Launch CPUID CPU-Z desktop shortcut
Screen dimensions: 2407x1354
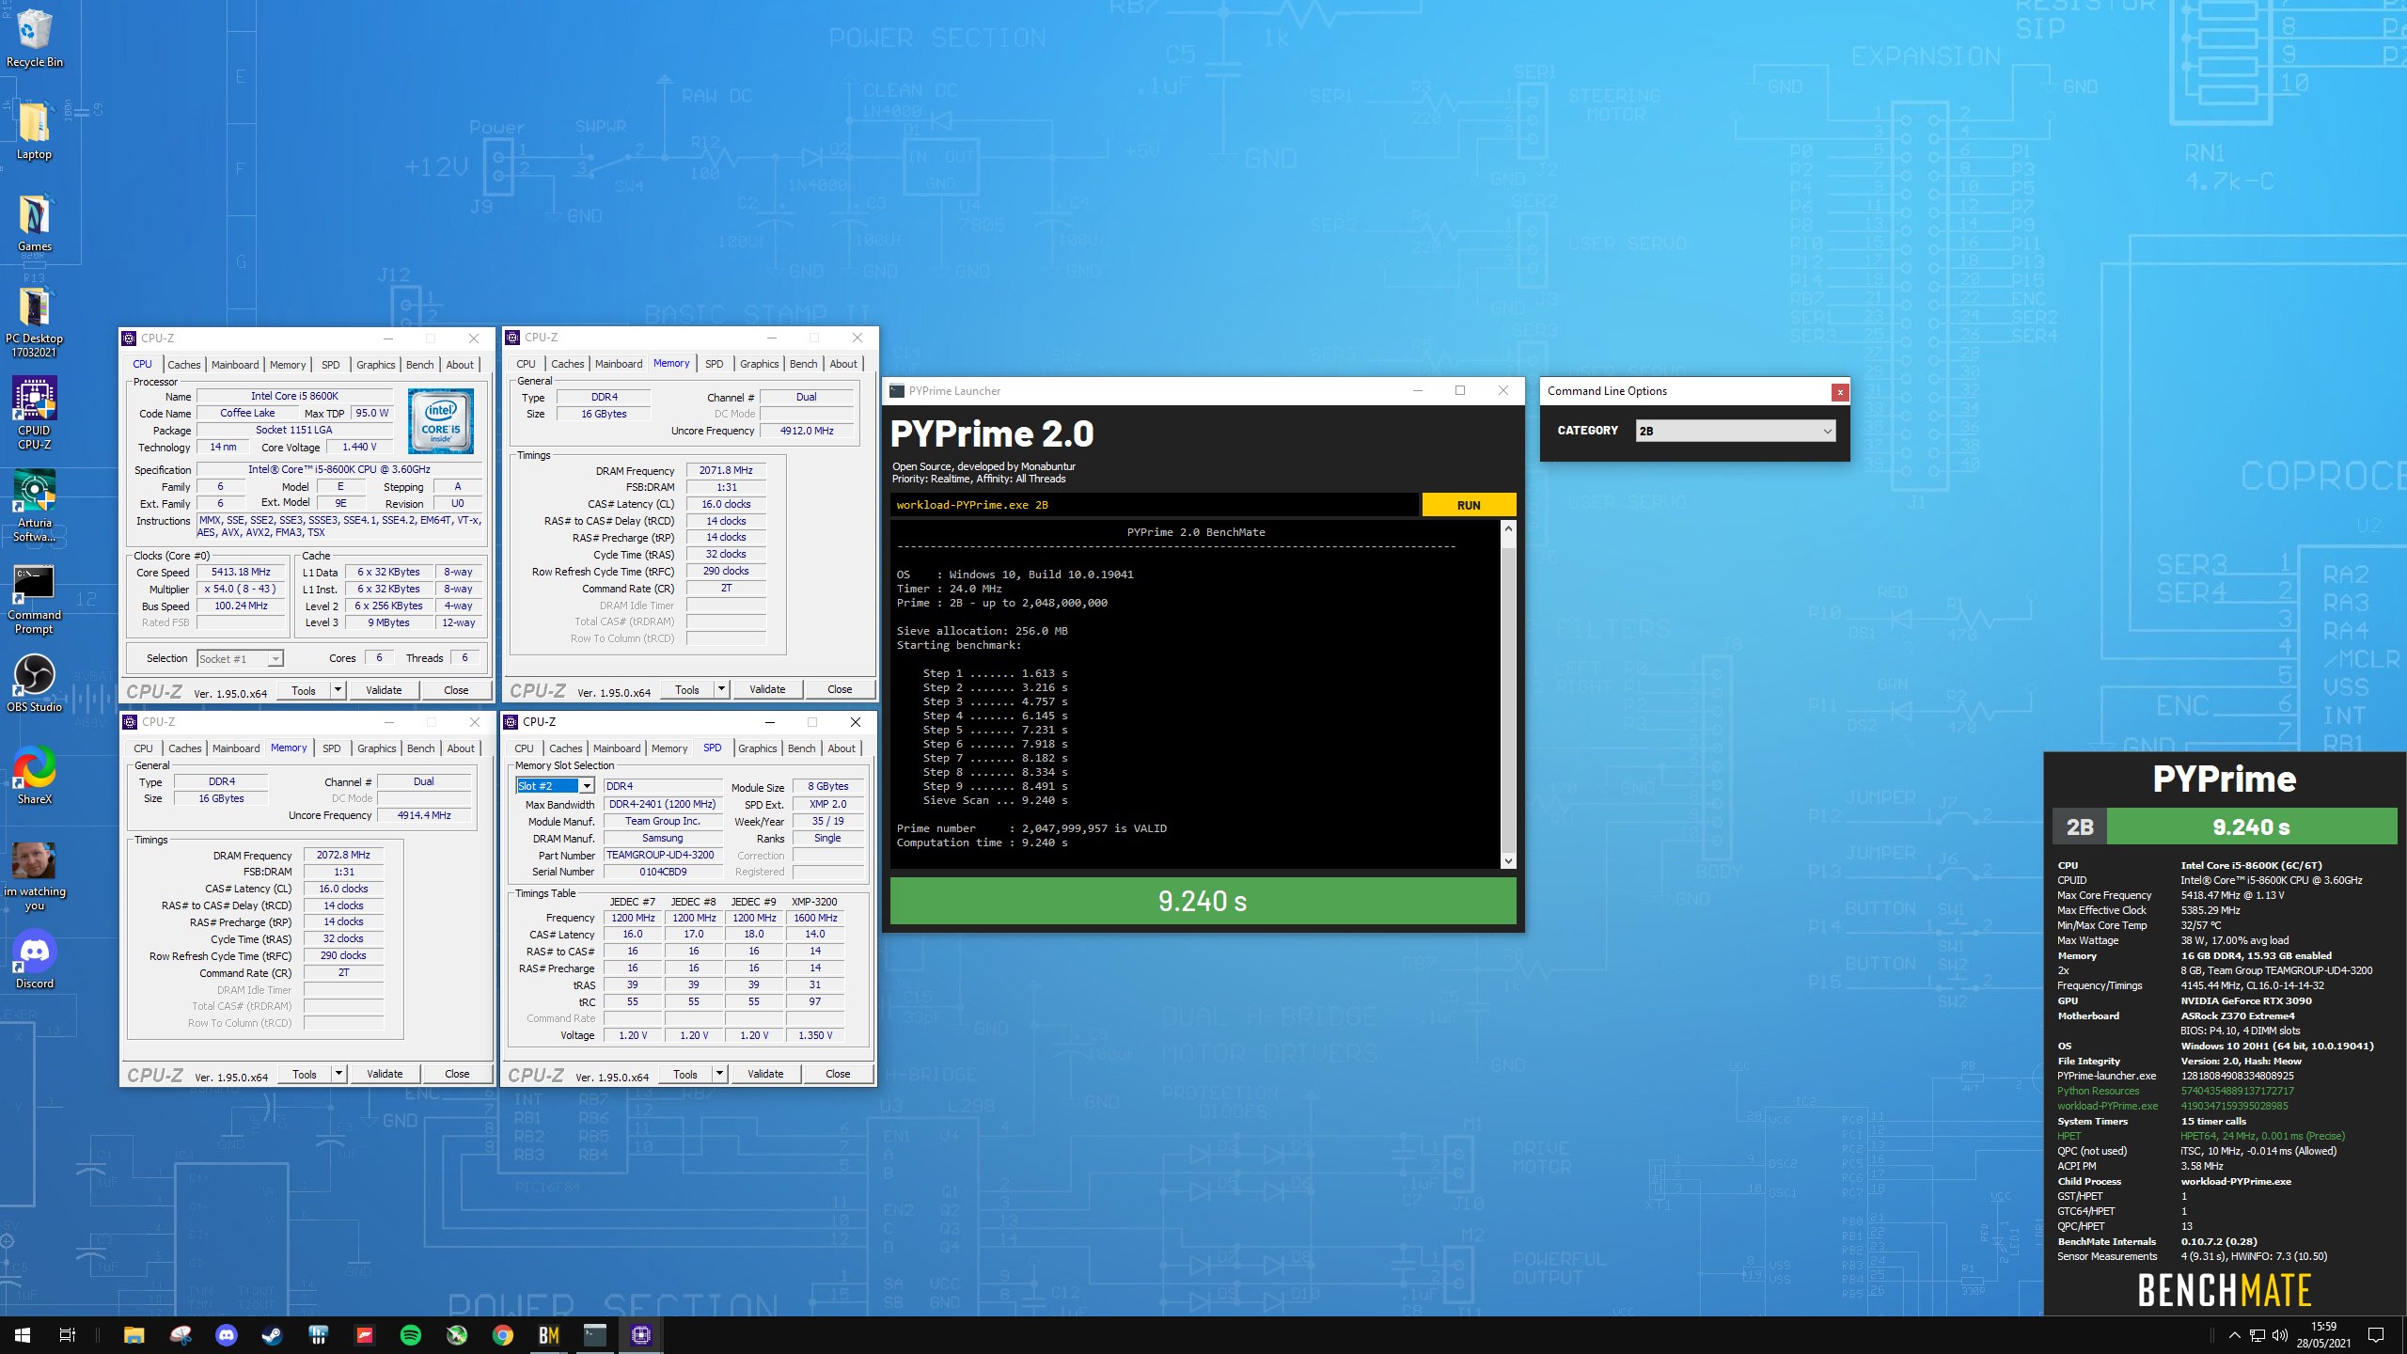click(x=34, y=414)
